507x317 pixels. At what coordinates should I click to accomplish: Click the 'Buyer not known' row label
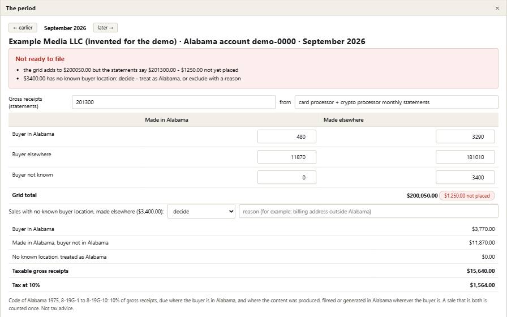coord(32,175)
